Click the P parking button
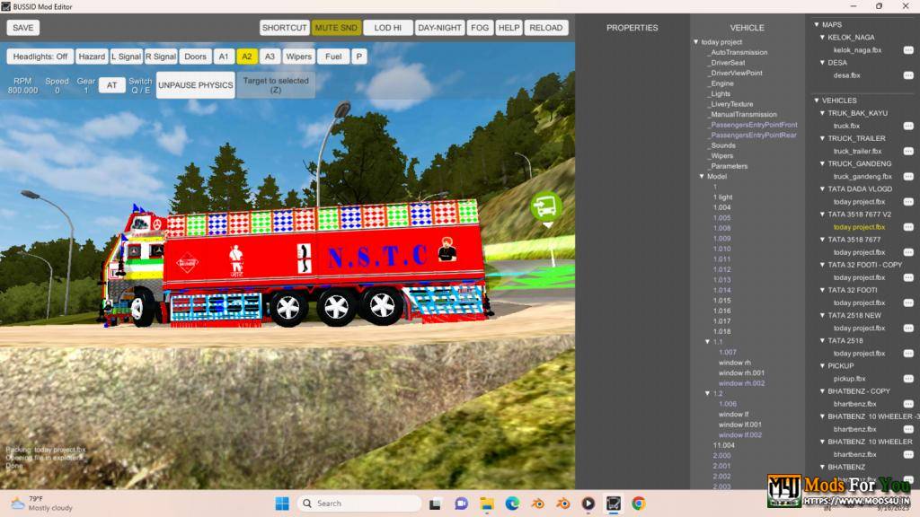Viewport: 920px width, 517px height. pyautogui.click(x=359, y=57)
